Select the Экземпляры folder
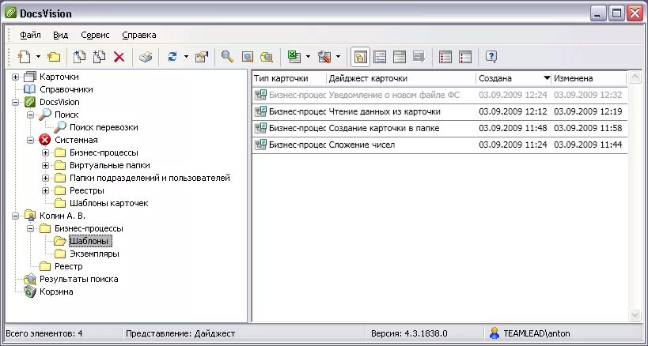Viewport: 648px width, 346px height. [x=94, y=254]
